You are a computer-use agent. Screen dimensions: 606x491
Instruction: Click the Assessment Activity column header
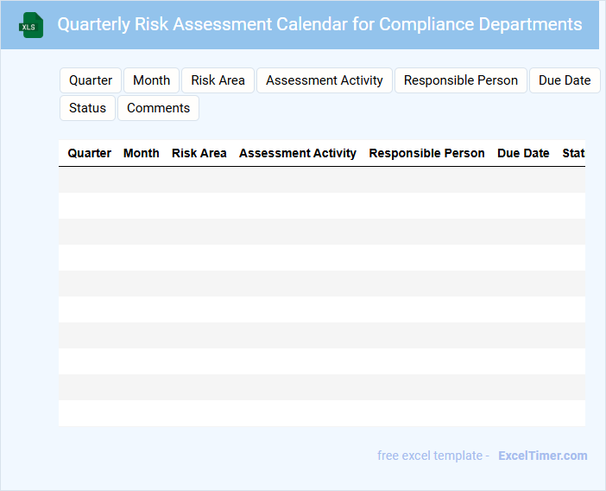coord(298,153)
